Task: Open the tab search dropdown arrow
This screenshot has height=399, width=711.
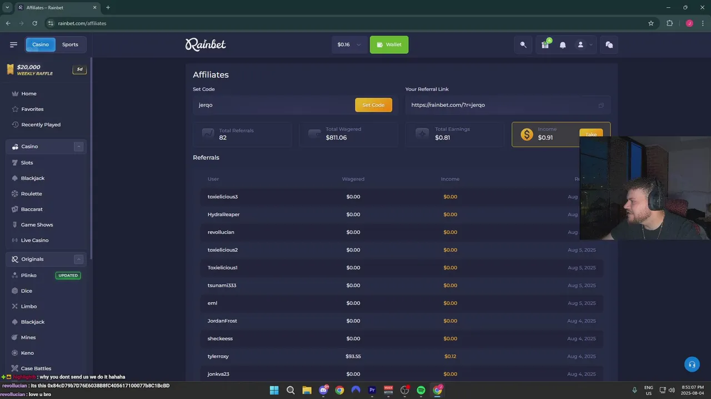Action: pyautogui.click(x=7, y=8)
